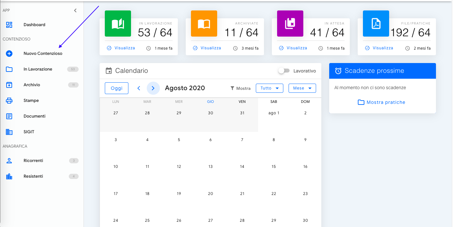Click the orange Archiviate book icon

[x=204, y=24]
